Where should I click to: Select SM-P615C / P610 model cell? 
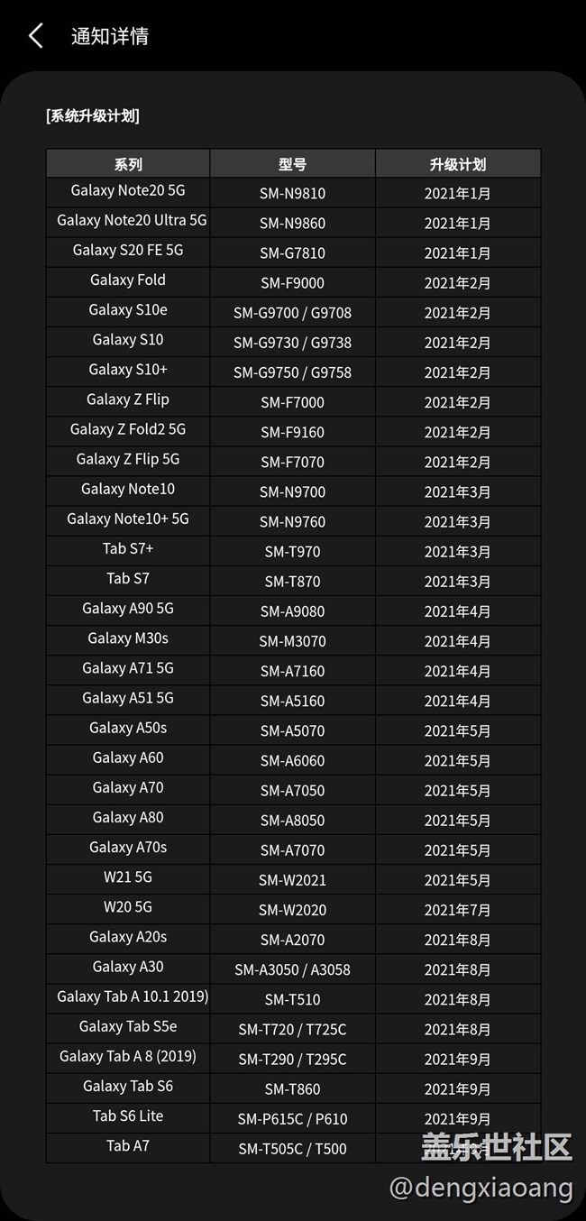point(293,1119)
